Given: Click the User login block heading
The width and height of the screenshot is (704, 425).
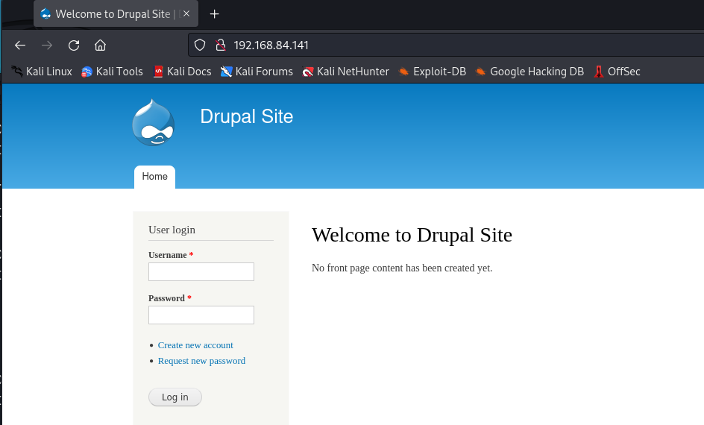Looking at the screenshot, I should click(x=172, y=230).
